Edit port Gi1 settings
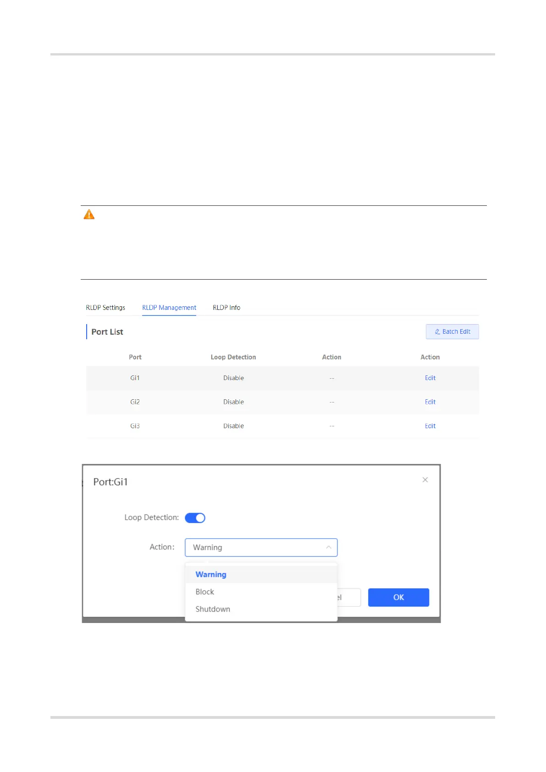Image resolution: width=546 pixels, height=772 pixels. pos(430,378)
